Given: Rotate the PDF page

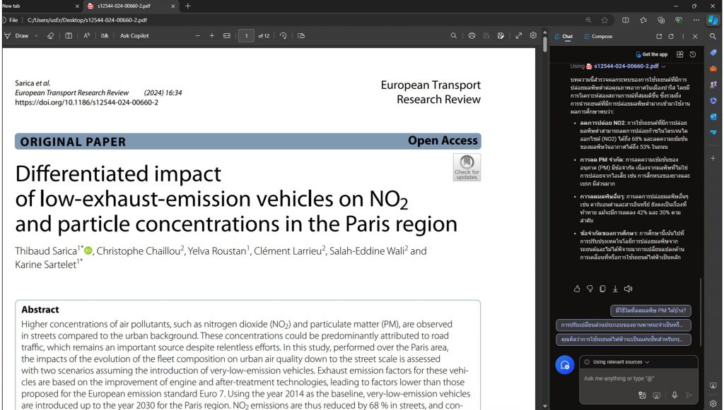Looking at the screenshot, I should click(283, 35).
